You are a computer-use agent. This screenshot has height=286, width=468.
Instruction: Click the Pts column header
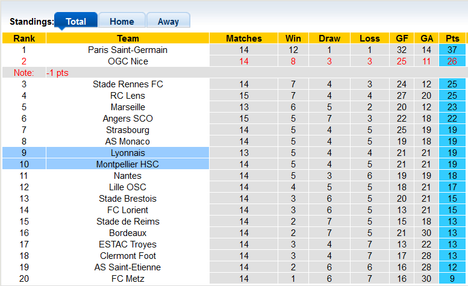click(x=452, y=39)
